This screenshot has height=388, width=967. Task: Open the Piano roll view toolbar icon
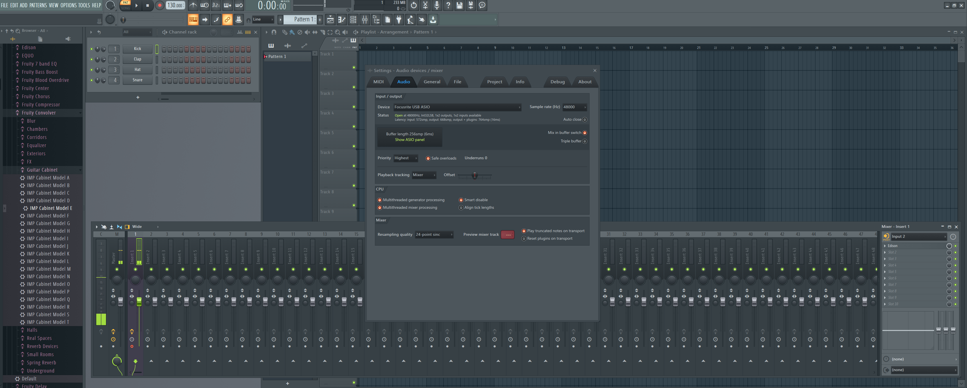pyautogui.click(x=342, y=19)
